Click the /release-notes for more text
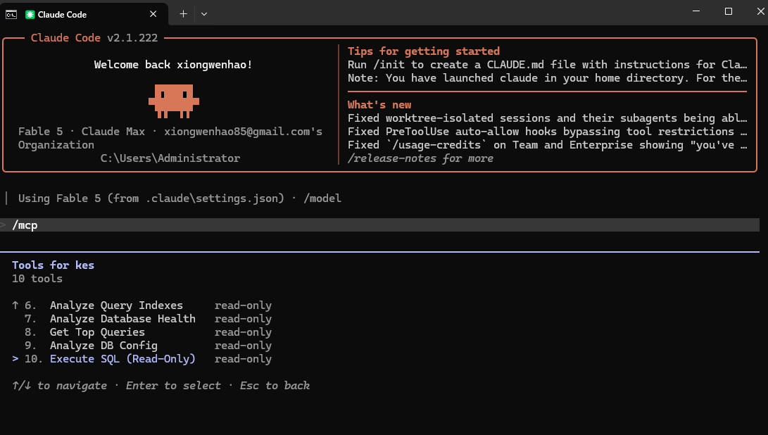The image size is (768, 435). (x=420, y=158)
